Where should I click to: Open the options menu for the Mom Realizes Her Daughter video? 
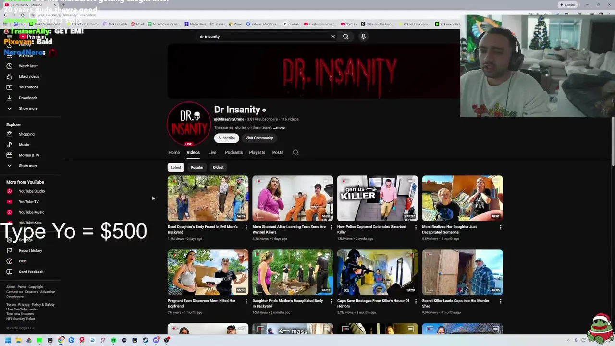pyautogui.click(x=500, y=227)
